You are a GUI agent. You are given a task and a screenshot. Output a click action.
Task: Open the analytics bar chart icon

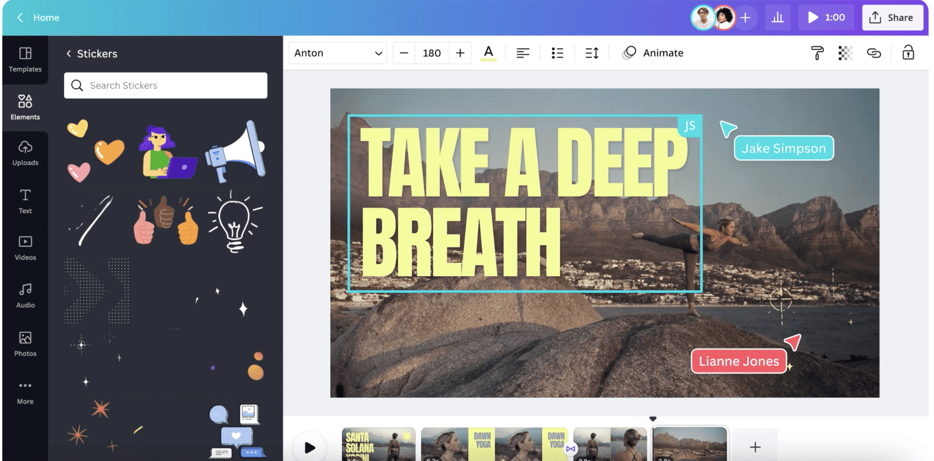coord(777,18)
